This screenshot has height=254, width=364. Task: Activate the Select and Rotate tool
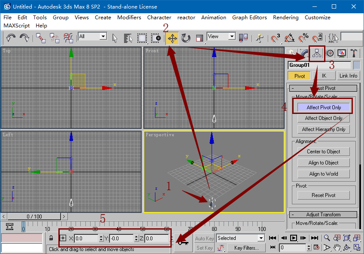coord(186,38)
